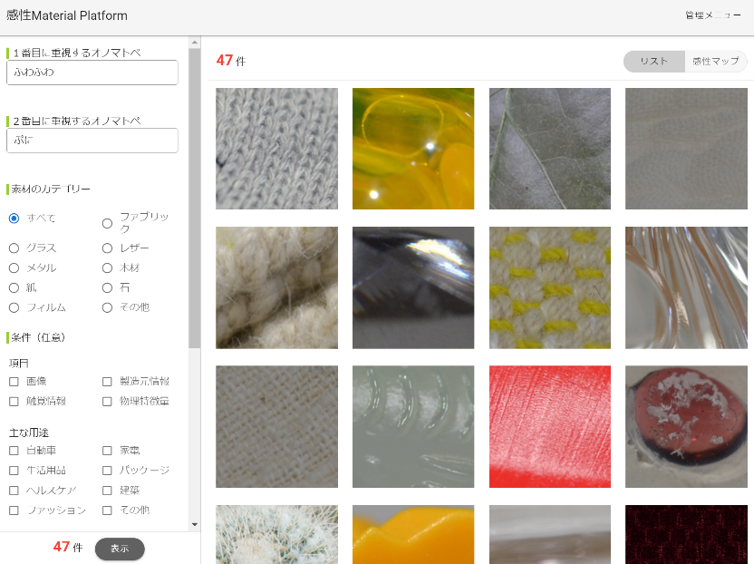Check the 自動車 usage checkbox
Screen dimensions: 754x564
coord(14,451)
